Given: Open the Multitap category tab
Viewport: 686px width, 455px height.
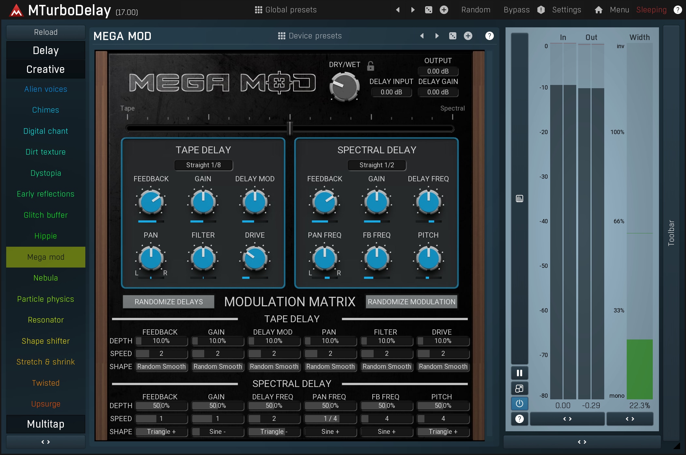Looking at the screenshot, I should pyautogui.click(x=46, y=424).
